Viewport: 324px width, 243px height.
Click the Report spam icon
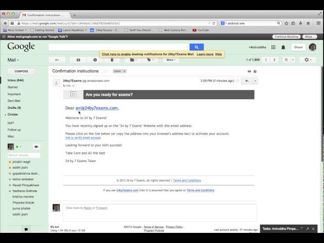click(x=95, y=60)
